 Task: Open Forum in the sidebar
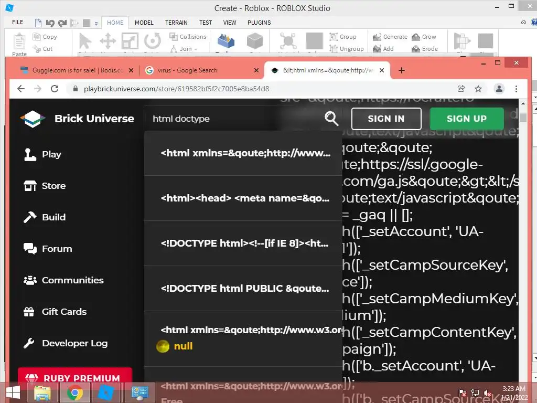[x=48, y=249]
